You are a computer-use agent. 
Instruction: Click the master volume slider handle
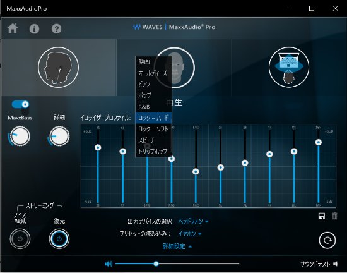[x=156, y=264]
